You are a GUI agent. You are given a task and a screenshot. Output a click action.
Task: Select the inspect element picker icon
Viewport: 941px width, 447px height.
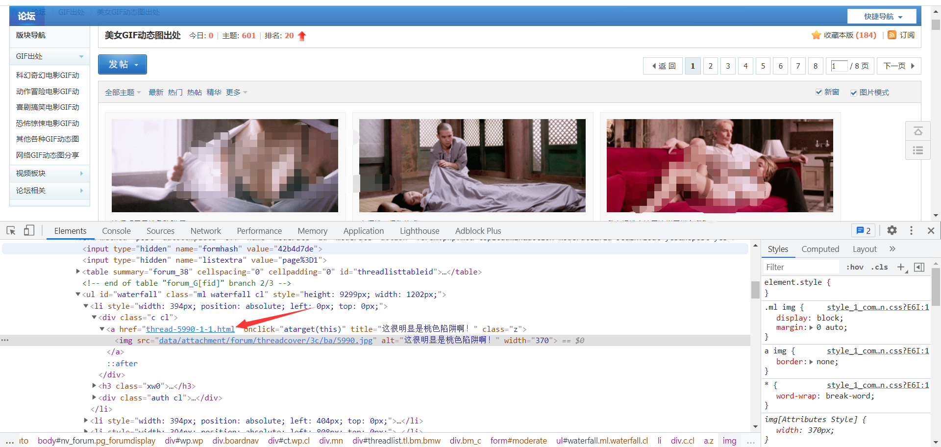click(x=11, y=230)
